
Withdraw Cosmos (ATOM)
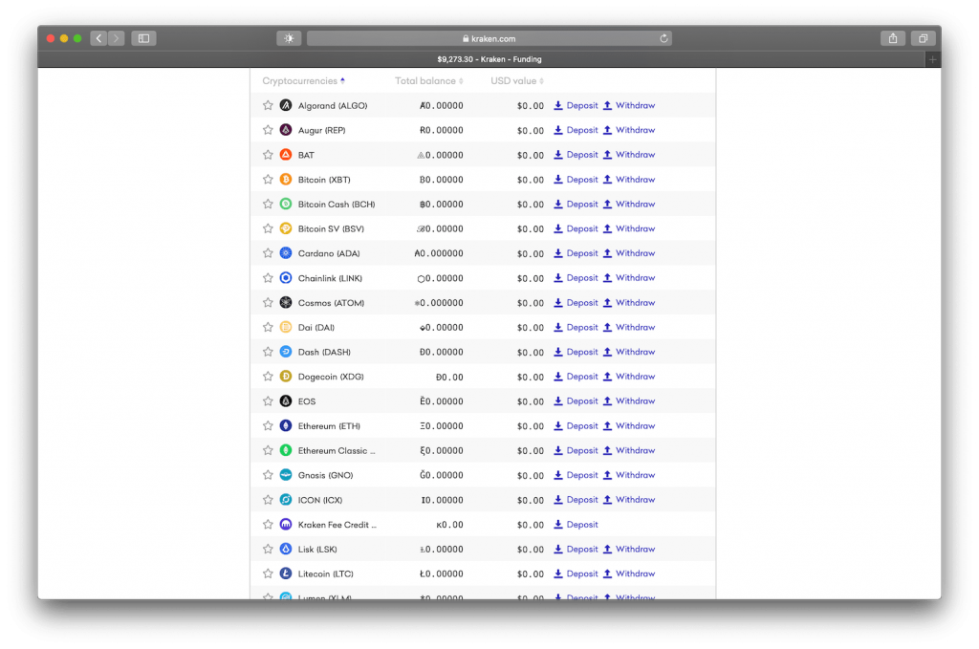629,303
